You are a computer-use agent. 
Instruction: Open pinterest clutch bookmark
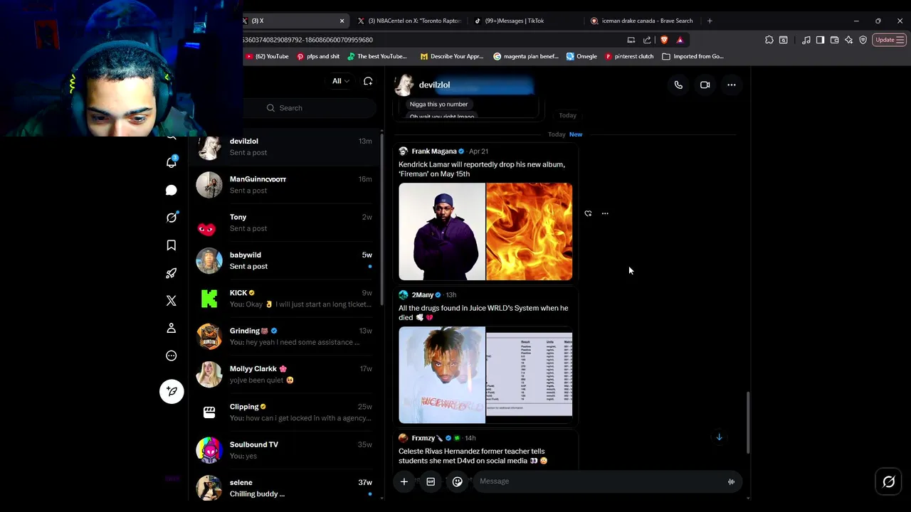click(629, 56)
